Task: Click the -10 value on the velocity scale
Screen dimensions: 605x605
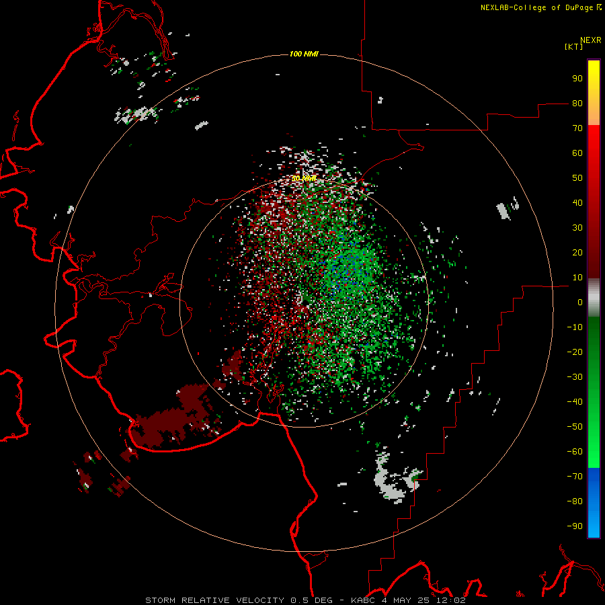Action: (575, 327)
